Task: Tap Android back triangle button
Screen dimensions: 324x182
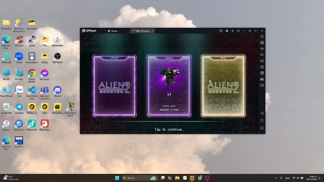Action: click(262, 113)
